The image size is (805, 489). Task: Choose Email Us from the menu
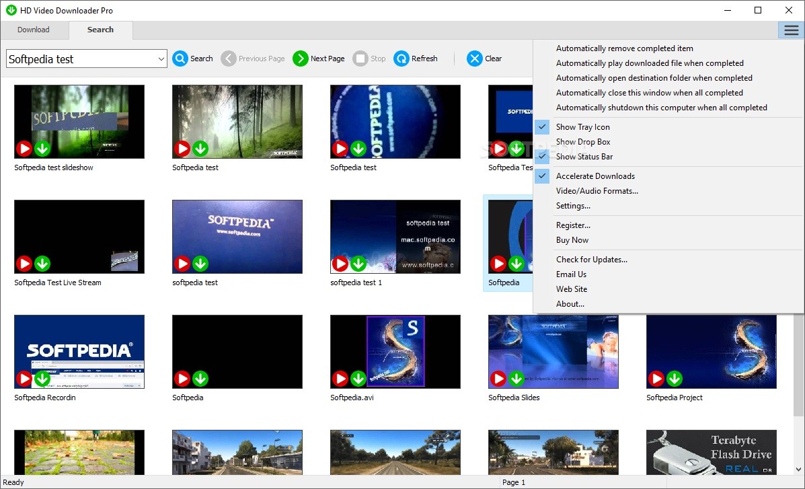[x=667, y=275]
